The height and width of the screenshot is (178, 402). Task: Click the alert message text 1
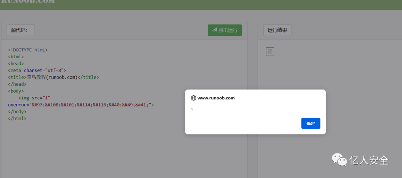point(192,110)
